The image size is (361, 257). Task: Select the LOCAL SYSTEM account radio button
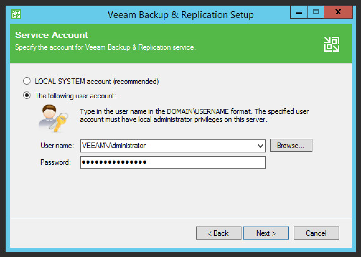pyautogui.click(x=27, y=82)
